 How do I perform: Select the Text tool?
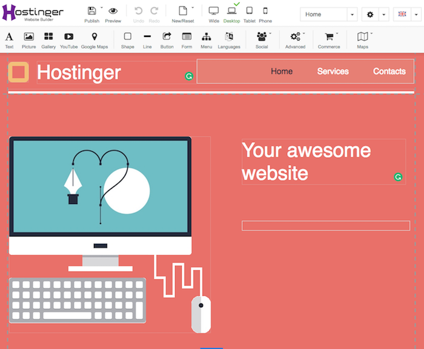[x=9, y=40]
